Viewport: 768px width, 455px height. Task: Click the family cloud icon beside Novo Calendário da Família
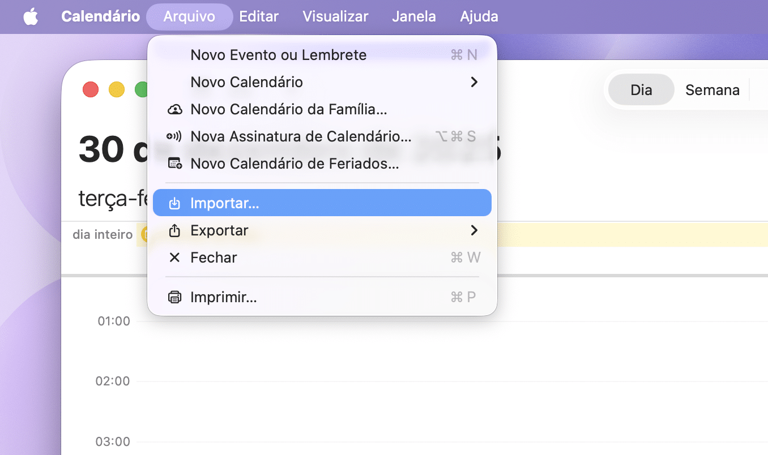(175, 109)
